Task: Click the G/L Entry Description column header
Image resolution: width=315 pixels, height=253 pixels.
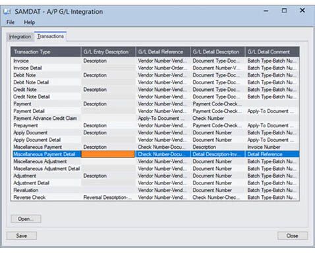Action: pyautogui.click(x=108, y=52)
